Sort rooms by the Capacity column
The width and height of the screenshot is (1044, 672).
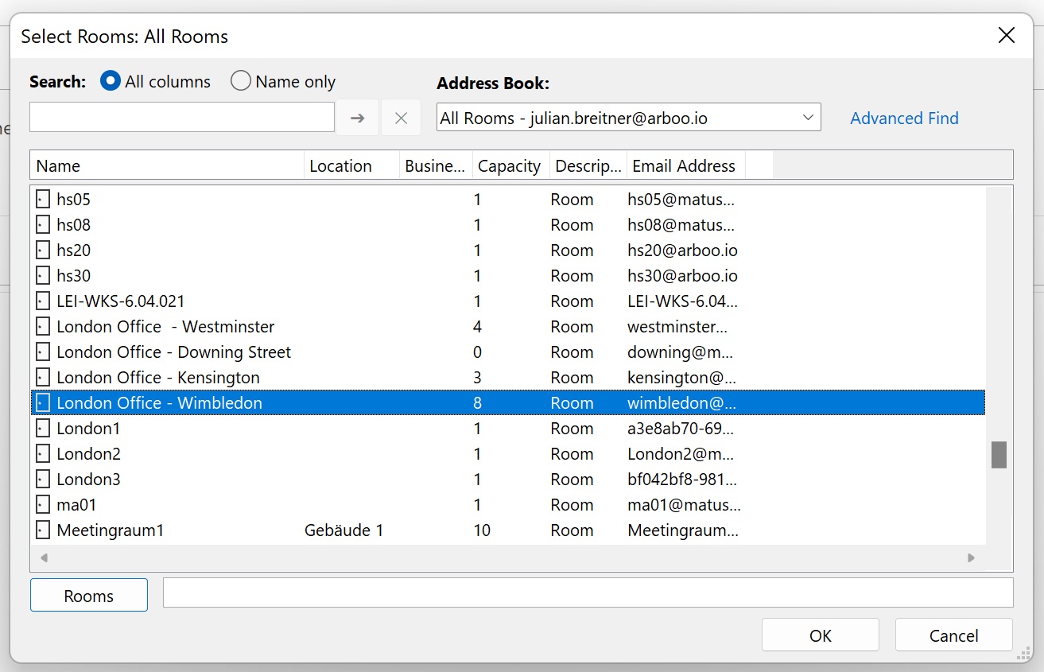coord(509,165)
